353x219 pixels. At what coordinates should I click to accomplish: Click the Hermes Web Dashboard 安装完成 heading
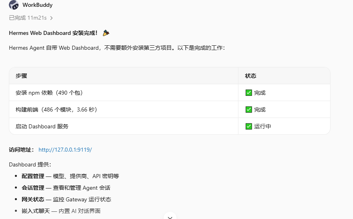[x=53, y=33]
